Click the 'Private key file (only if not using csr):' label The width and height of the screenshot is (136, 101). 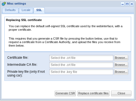coord(26,74)
